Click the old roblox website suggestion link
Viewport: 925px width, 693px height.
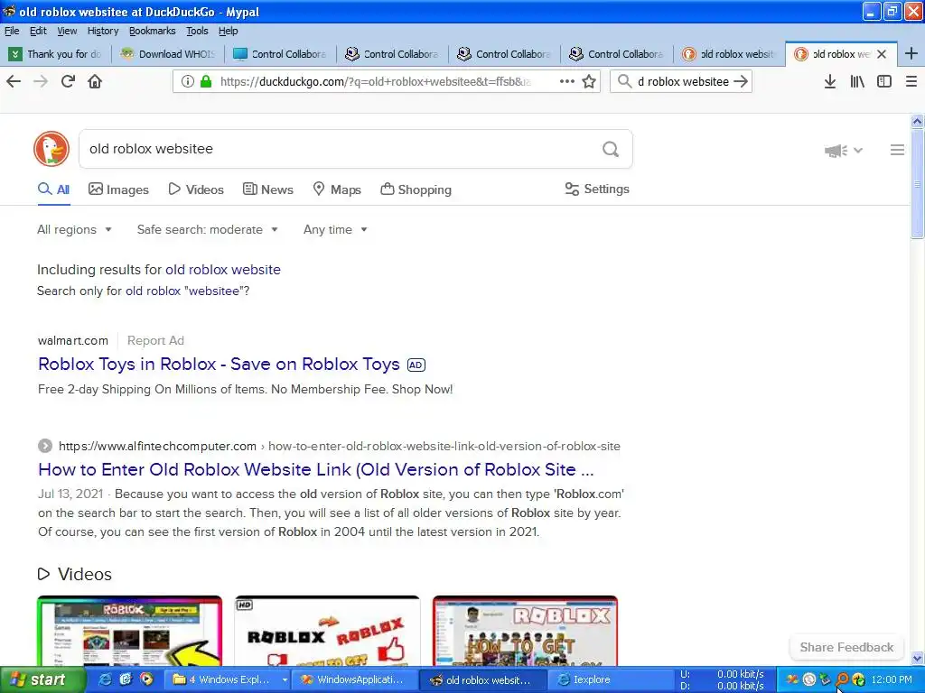pos(223,270)
